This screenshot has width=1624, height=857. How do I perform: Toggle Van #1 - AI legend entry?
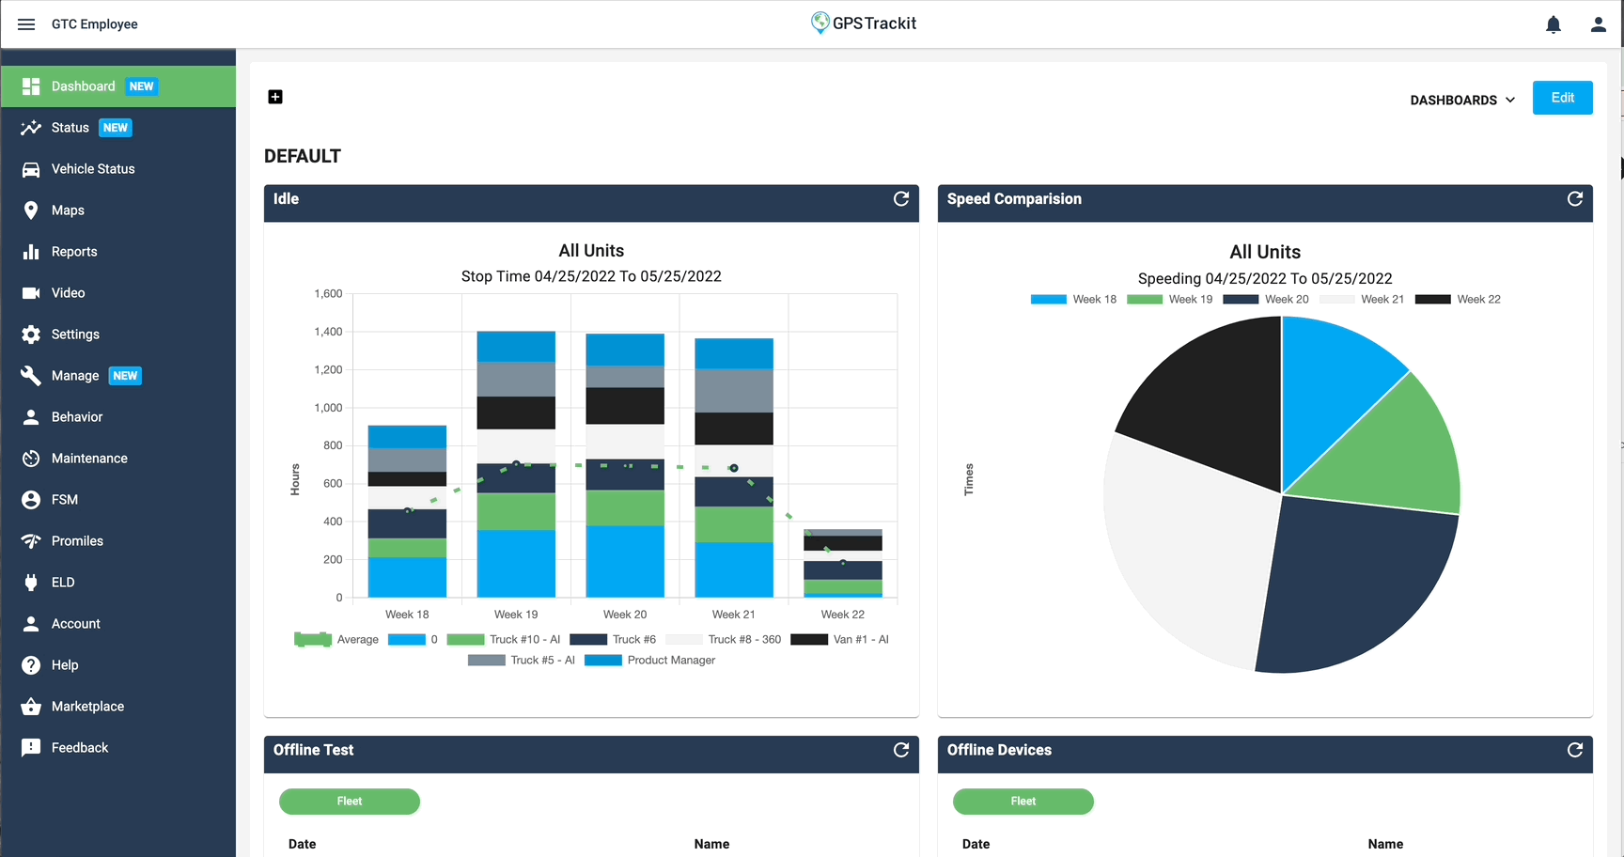click(840, 640)
